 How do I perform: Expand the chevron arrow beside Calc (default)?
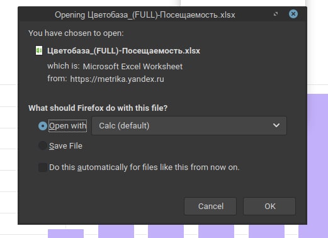point(276,125)
